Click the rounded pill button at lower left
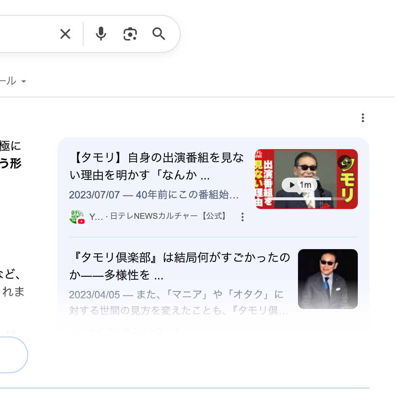This screenshot has height=395, width=395. (x=13, y=355)
